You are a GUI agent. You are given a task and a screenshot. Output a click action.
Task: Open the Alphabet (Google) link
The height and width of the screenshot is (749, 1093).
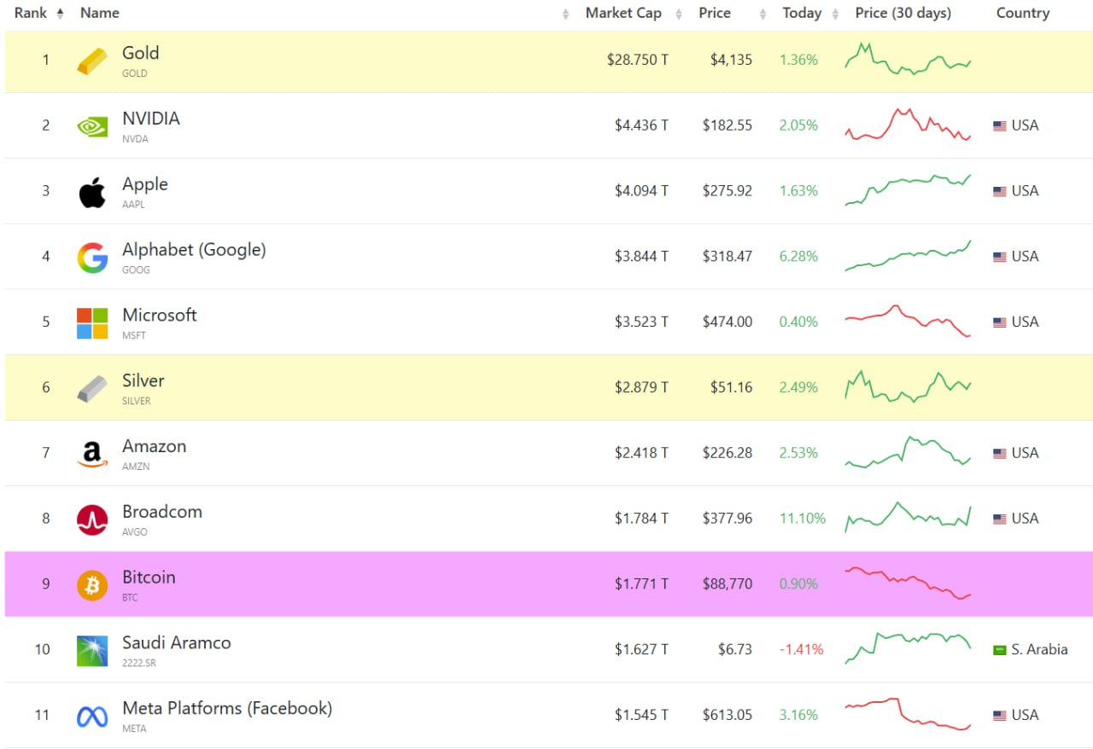(x=194, y=250)
